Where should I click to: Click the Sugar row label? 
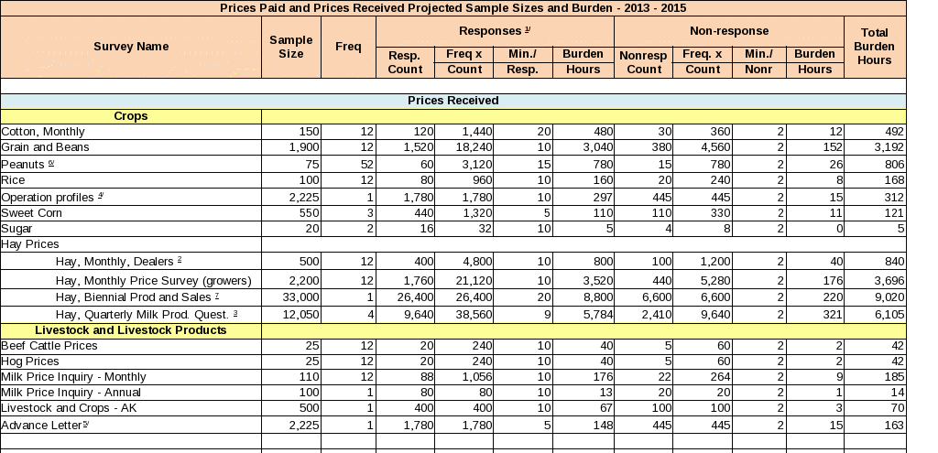(x=16, y=228)
